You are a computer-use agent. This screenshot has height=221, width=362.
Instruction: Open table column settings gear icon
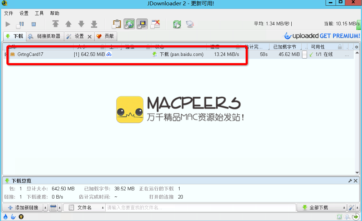tap(356, 47)
